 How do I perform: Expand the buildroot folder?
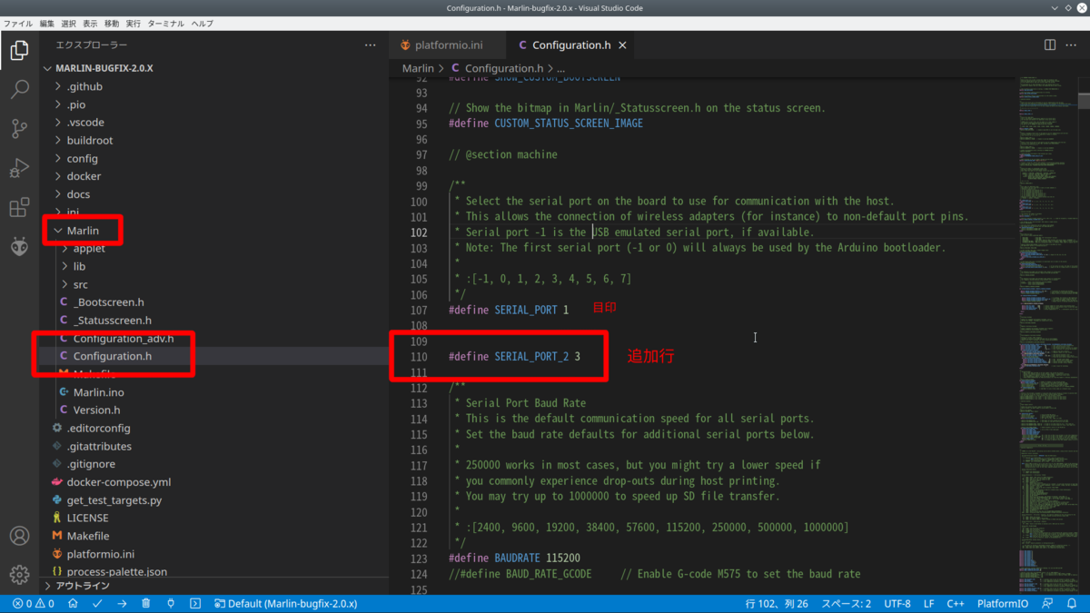point(90,140)
